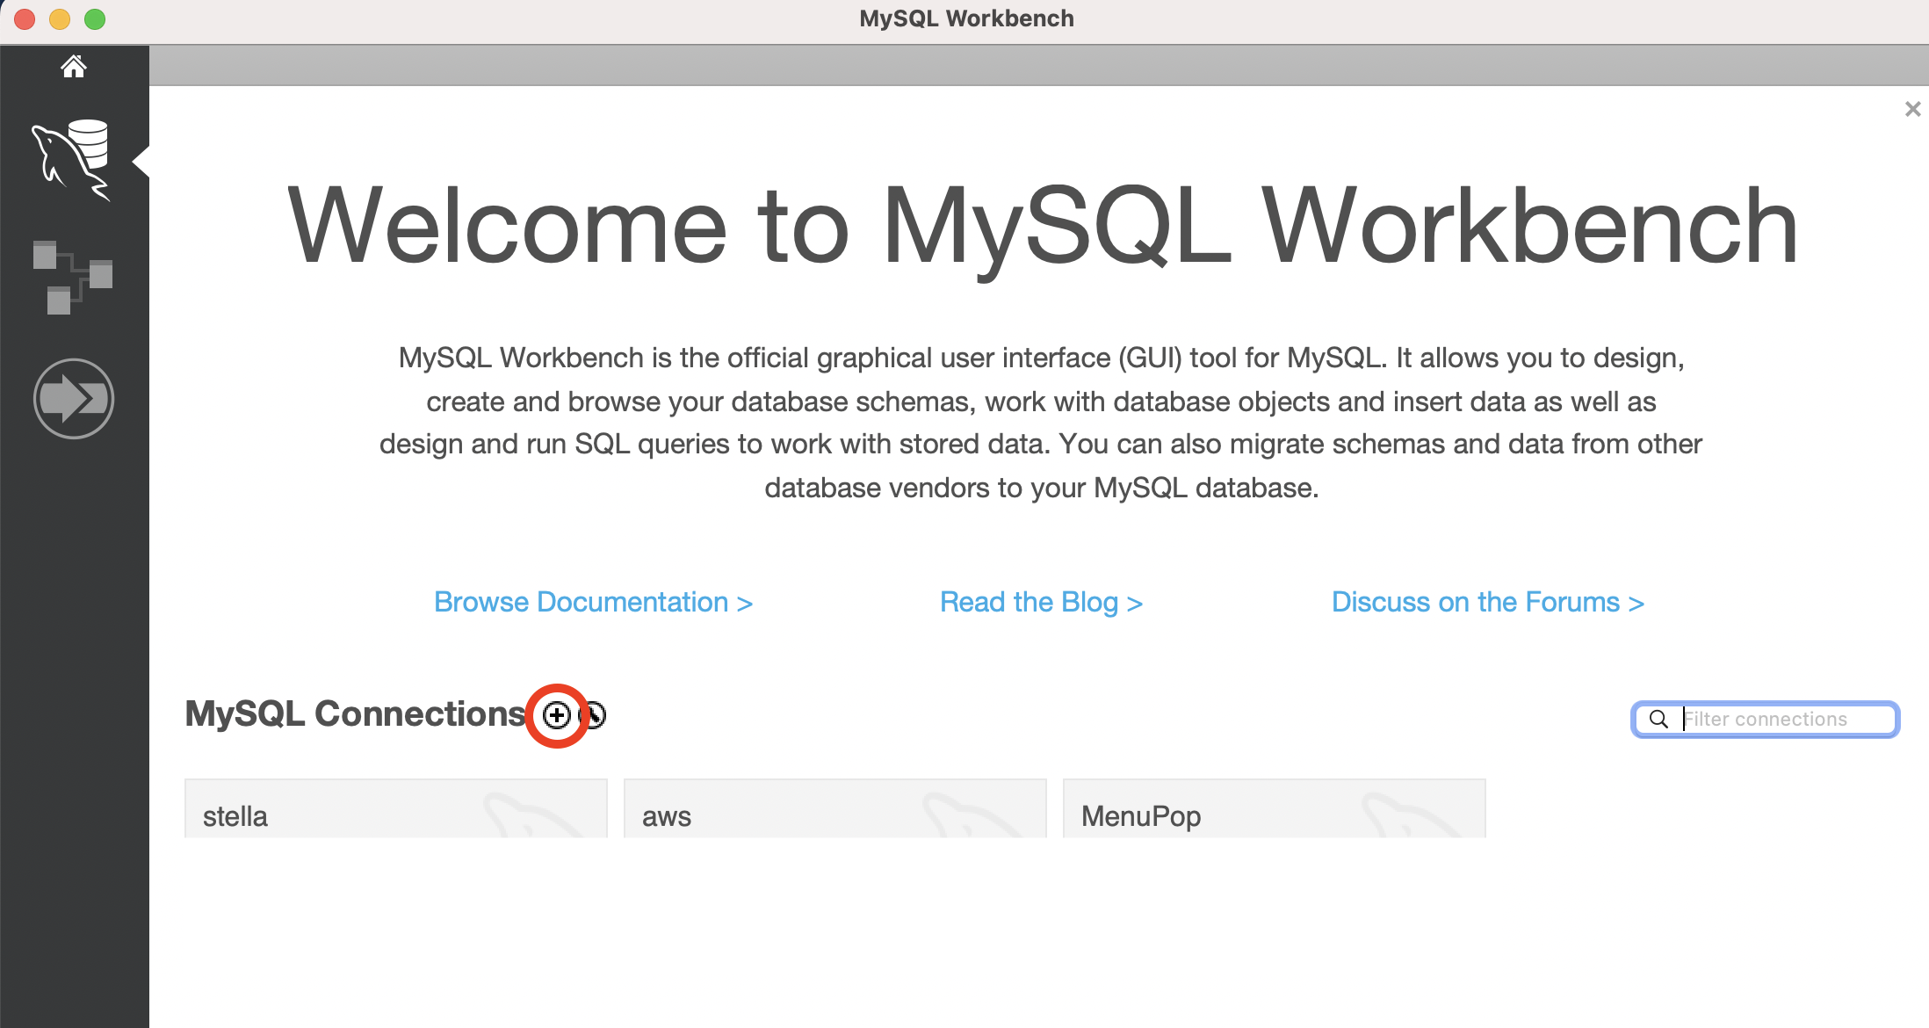Click the MySQL Workbench window title bar
1929x1028 pixels.
click(x=966, y=19)
